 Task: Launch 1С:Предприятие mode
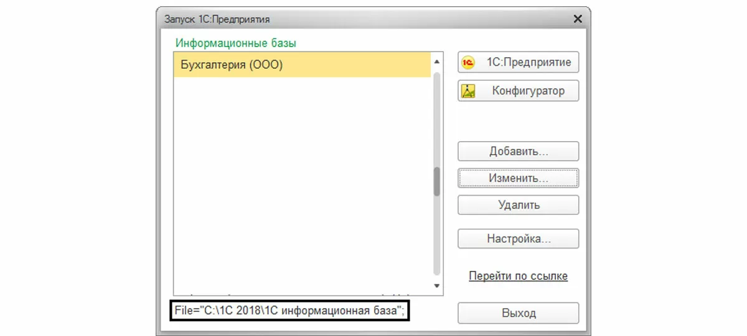tap(519, 62)
